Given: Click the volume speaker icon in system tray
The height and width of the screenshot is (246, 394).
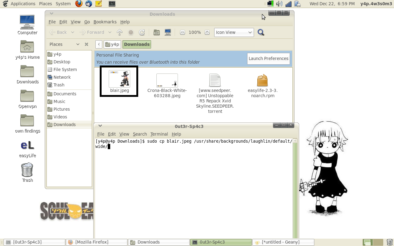Looking at the screenshot, I should click(279, 4).
